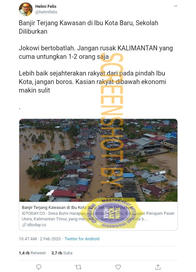The height and width of the screenshot is (272, 196).
Task: Open the flooded village aerial photo
Action: pos(98,160)
